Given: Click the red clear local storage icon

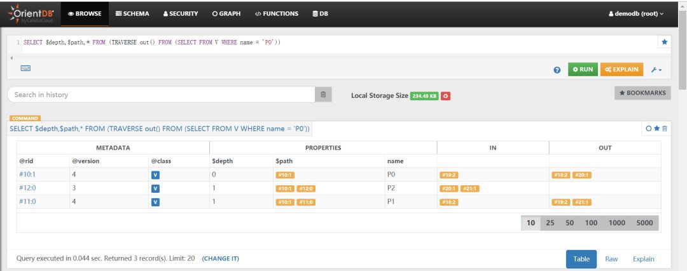Looking at the screenshot, I should coord(446,96).
